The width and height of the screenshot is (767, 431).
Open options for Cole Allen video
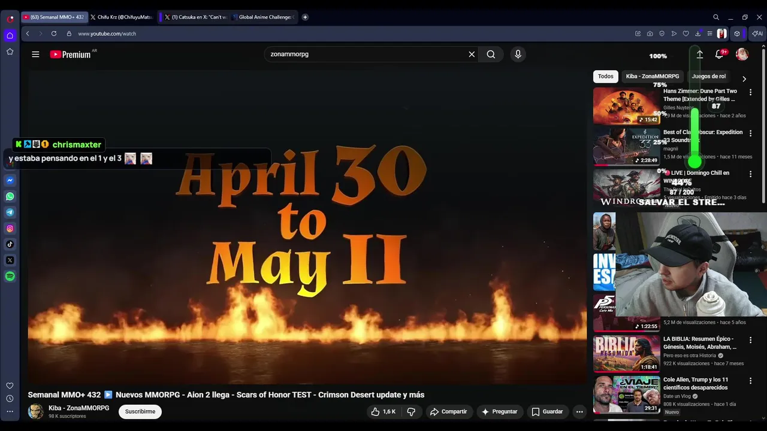click(x=750, y=380)
